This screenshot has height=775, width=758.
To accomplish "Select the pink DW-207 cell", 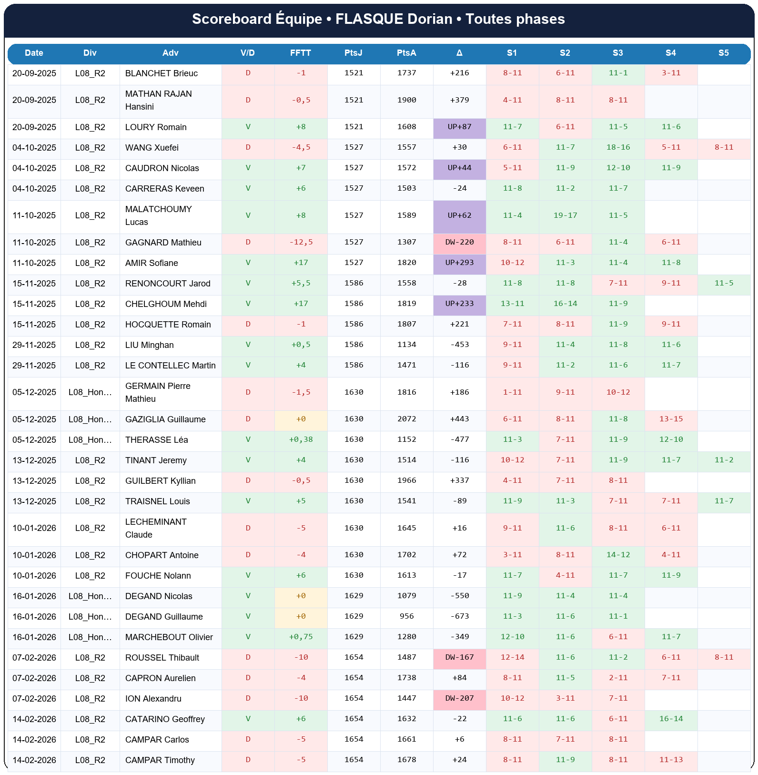I will click(459, 699).
